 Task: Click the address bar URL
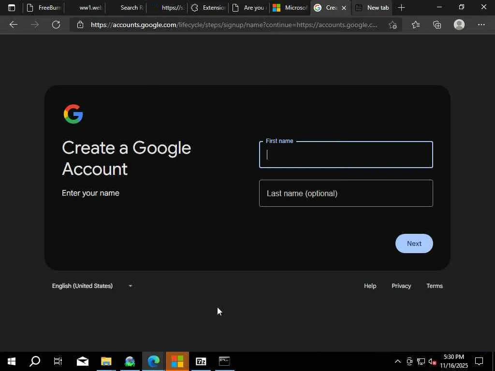234,25
